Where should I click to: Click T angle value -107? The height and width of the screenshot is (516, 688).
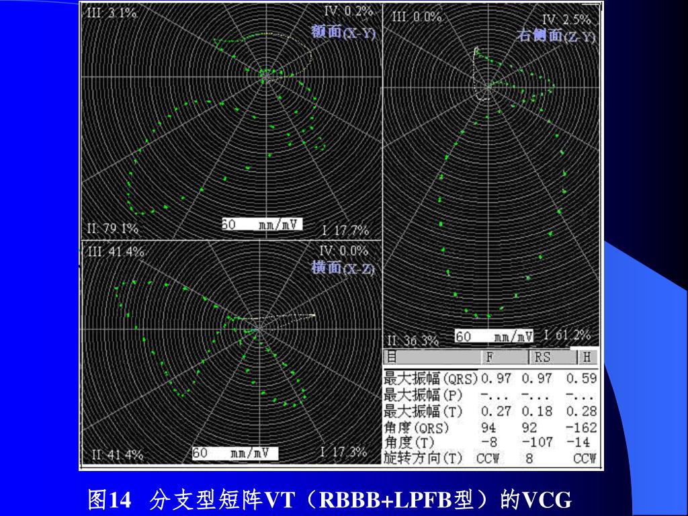point(537,442)
